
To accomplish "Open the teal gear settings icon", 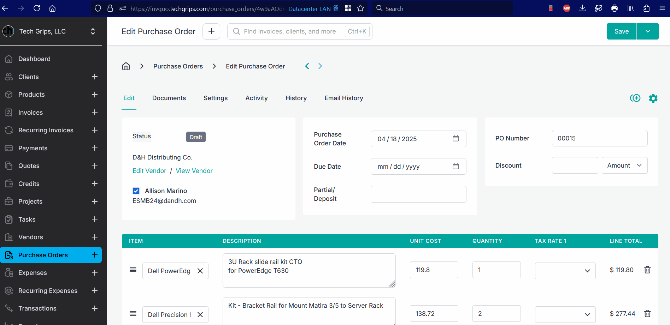I will pyautogui.click(x=653, y=98).
